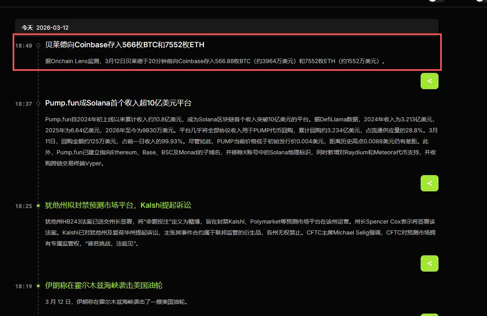Click the 3月12日 Iran tanker summary text

pyautogui.click(x=117, y=302)
